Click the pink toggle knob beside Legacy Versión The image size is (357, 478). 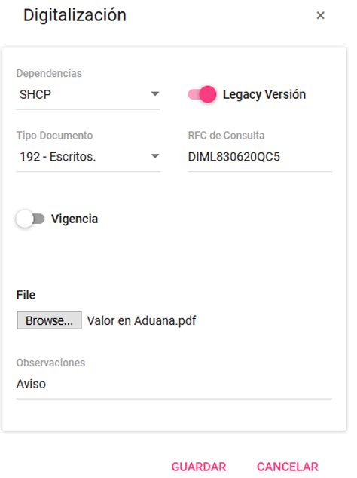coord(208,94)
